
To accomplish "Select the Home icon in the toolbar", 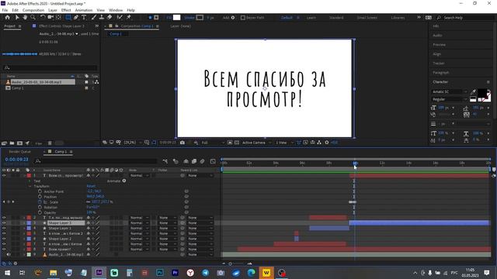I will coord(8,17).
